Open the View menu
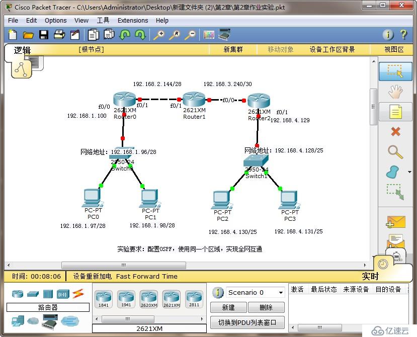This screenshot has height=337, width=417. click(81, 21)
